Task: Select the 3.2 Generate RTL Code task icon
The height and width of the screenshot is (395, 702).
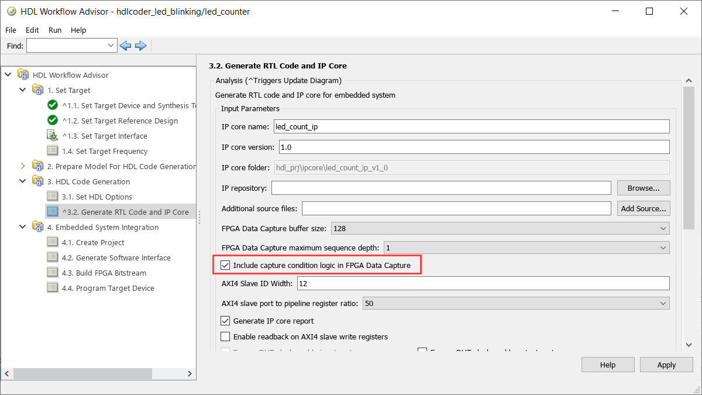Action: [x=51, y=211]
